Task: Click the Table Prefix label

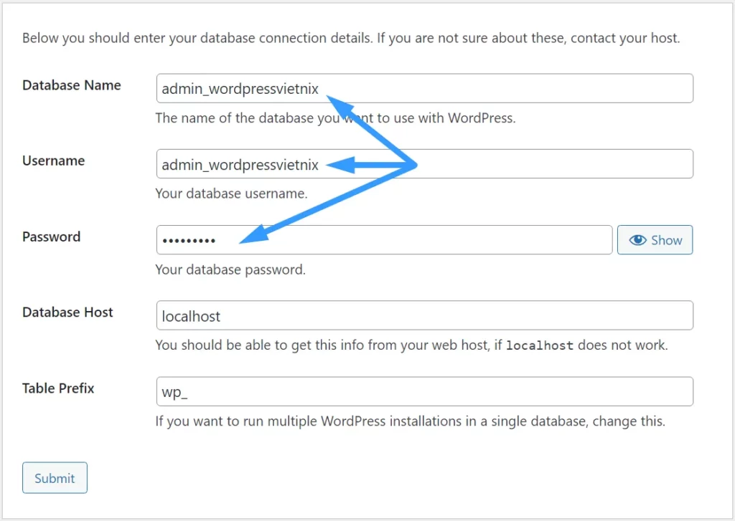Action: tap(58, 388)
